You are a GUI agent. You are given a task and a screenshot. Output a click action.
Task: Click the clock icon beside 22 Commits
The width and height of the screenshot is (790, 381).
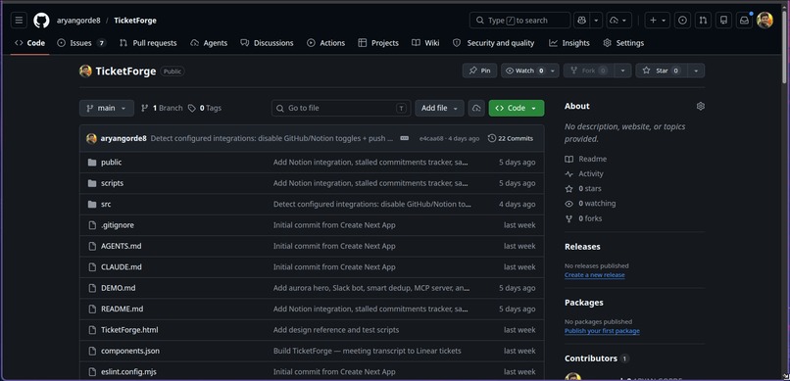[492, 138]
